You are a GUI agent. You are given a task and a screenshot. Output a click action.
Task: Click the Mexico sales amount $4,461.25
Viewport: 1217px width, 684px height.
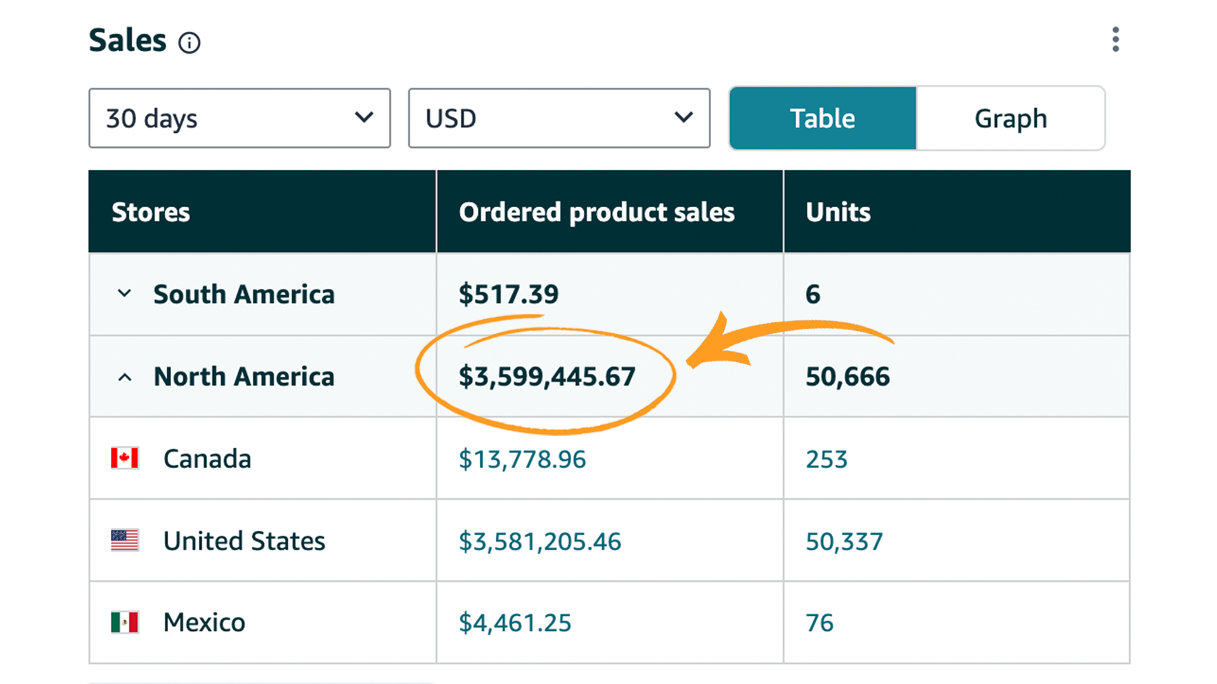point(515,622)
